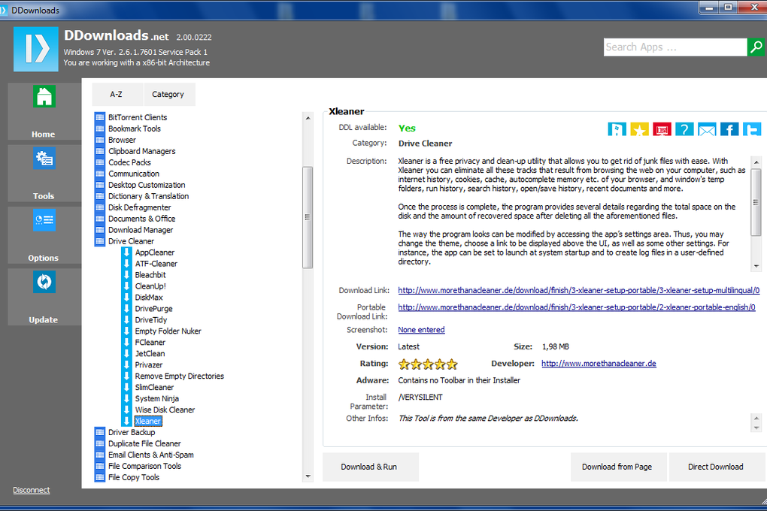Select CleanUp! in the list

[150, 286]
